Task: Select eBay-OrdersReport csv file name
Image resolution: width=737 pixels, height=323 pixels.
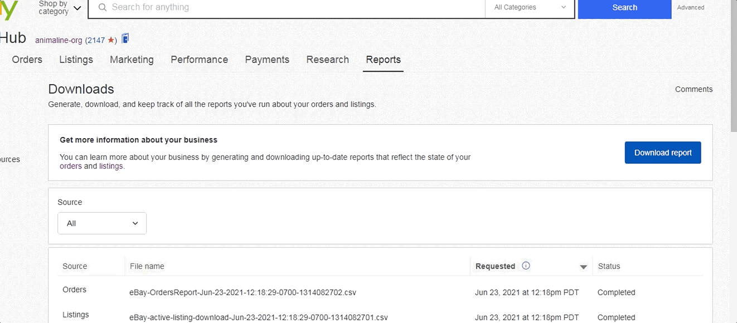Action: (x=243, y=292)
